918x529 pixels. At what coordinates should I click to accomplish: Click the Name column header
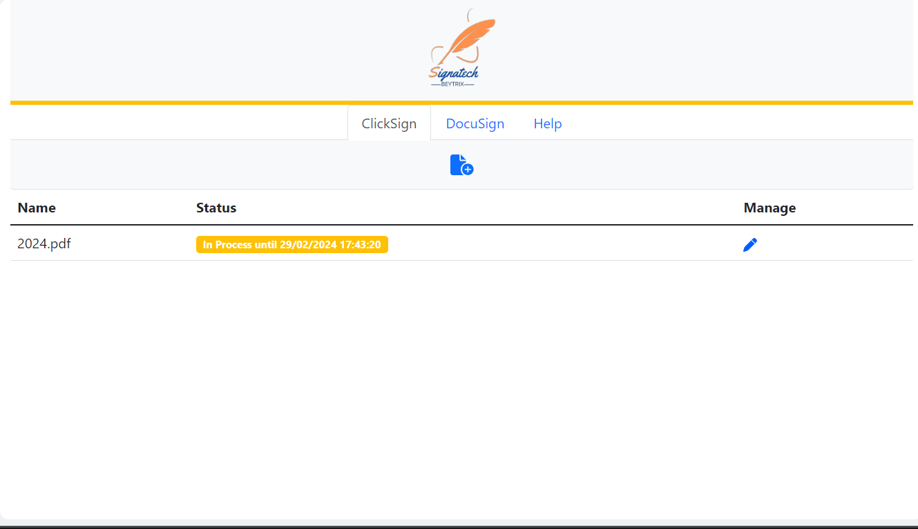pos(37,208)
